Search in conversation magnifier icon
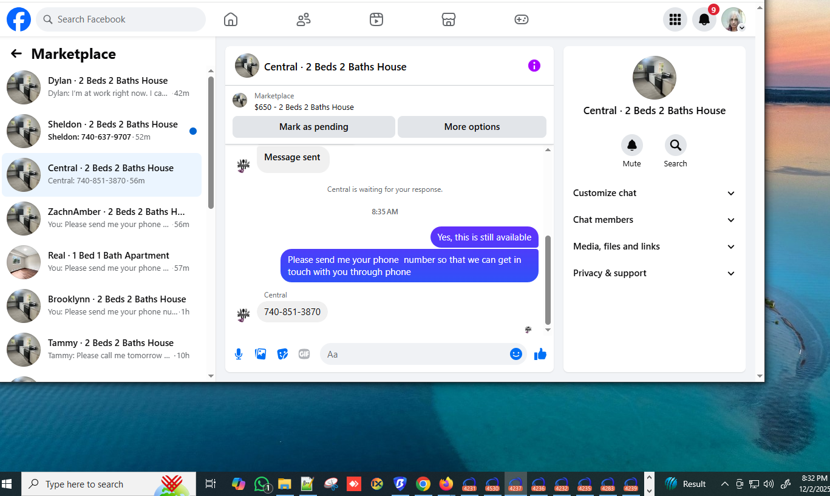 pos(676,145)
